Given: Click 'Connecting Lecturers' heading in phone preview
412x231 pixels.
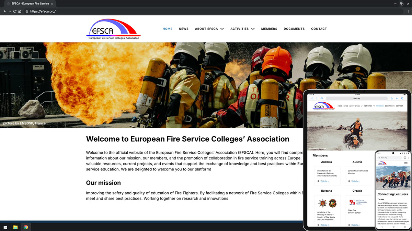Looking at the screenshot, I should tap(392, 194).
